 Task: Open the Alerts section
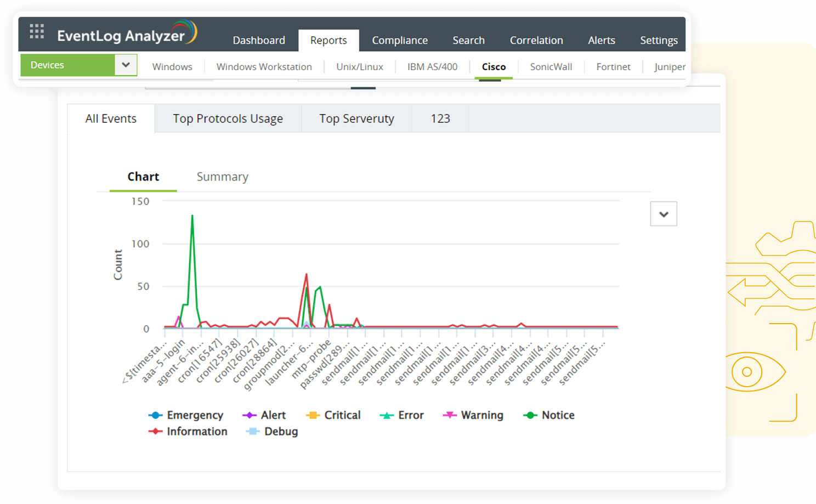click(602, 41)
